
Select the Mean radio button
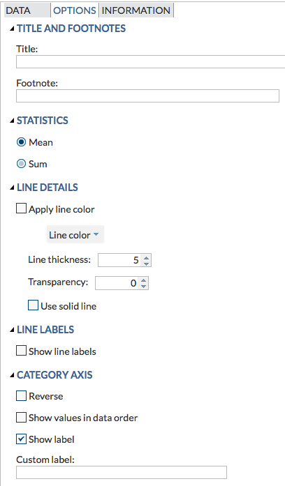point(21,142)
